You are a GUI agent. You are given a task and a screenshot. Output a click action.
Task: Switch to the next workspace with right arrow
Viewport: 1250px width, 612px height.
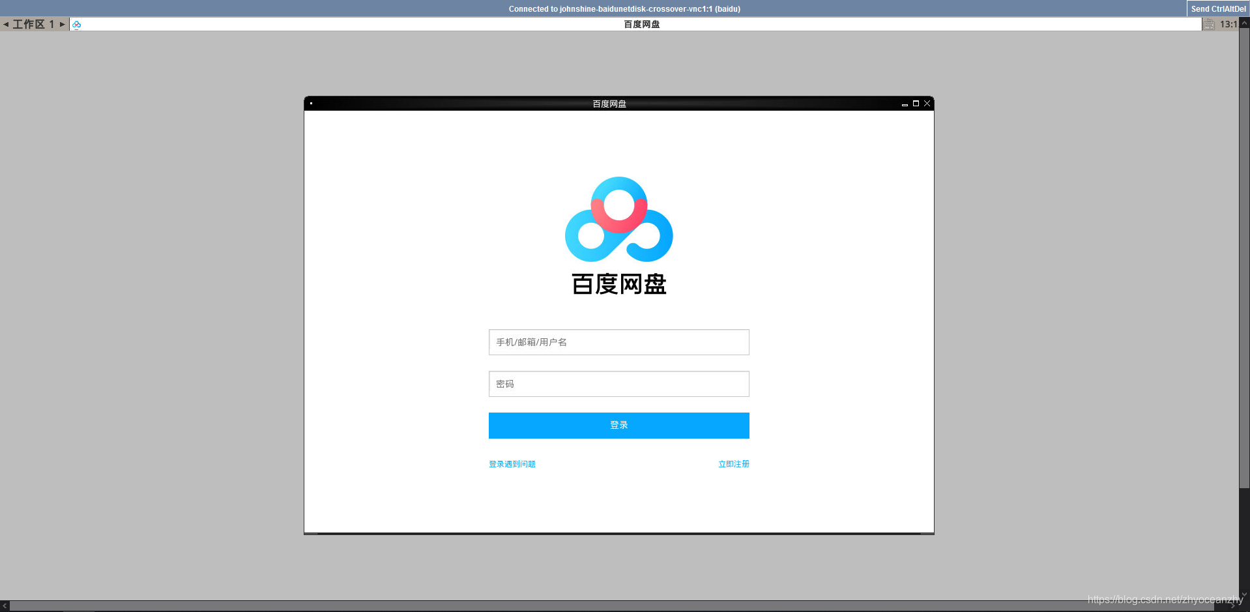point(63,24)
